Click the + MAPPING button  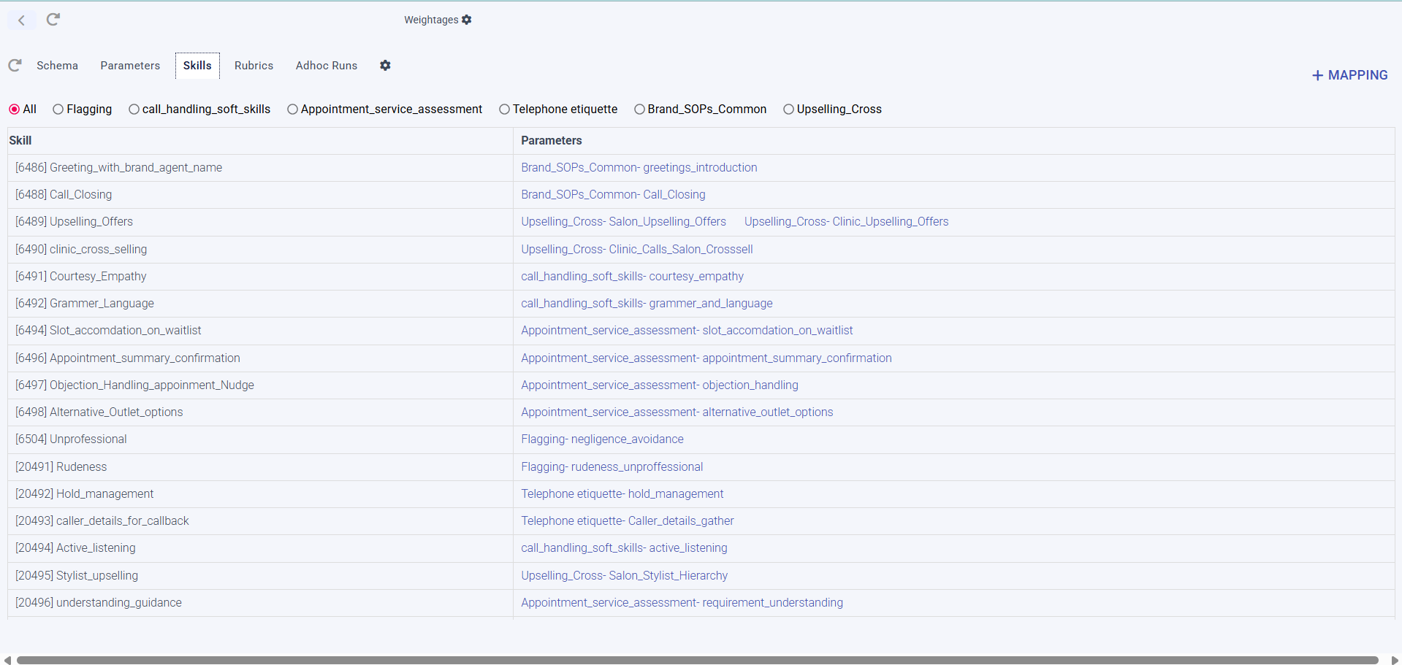(x=1349, y=75)
